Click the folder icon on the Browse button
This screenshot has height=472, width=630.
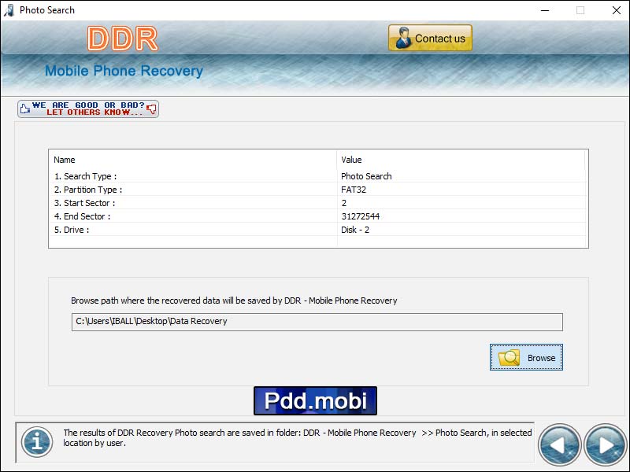(x=507, y=356)
